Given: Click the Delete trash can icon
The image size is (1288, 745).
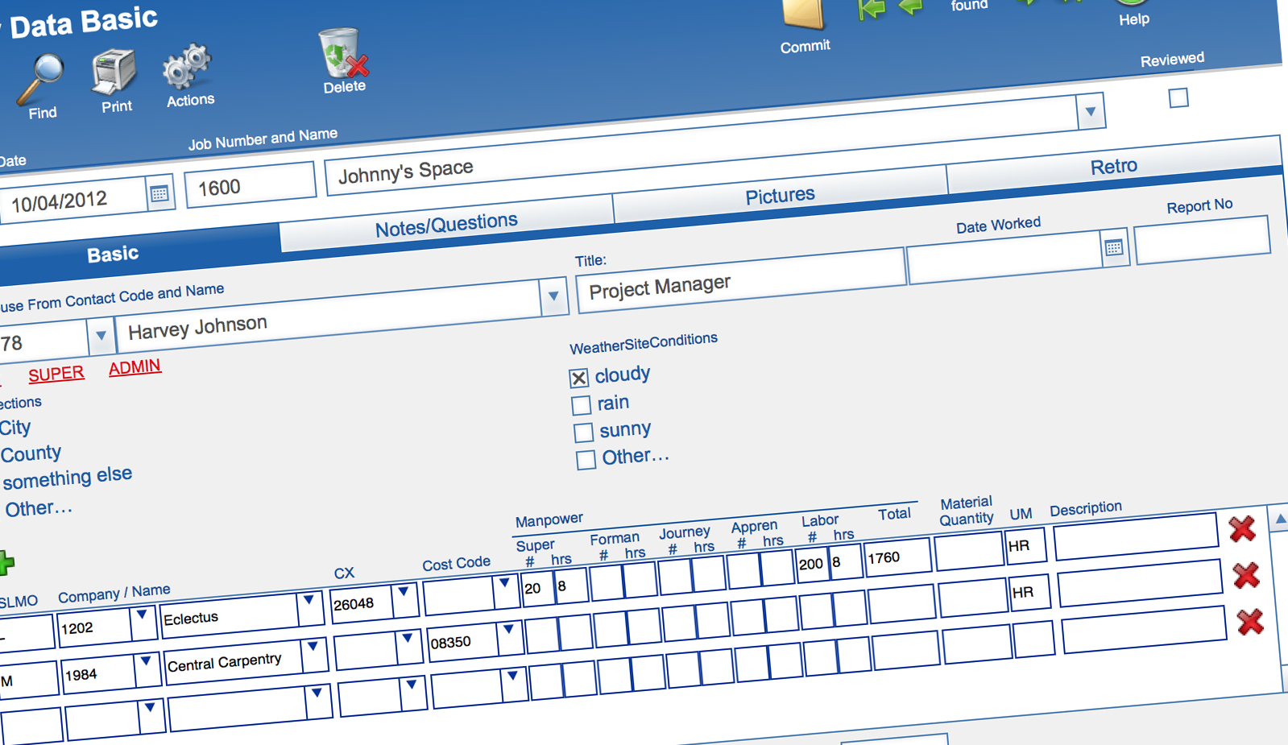Looking at the screenshot, I should coord(343,52).
